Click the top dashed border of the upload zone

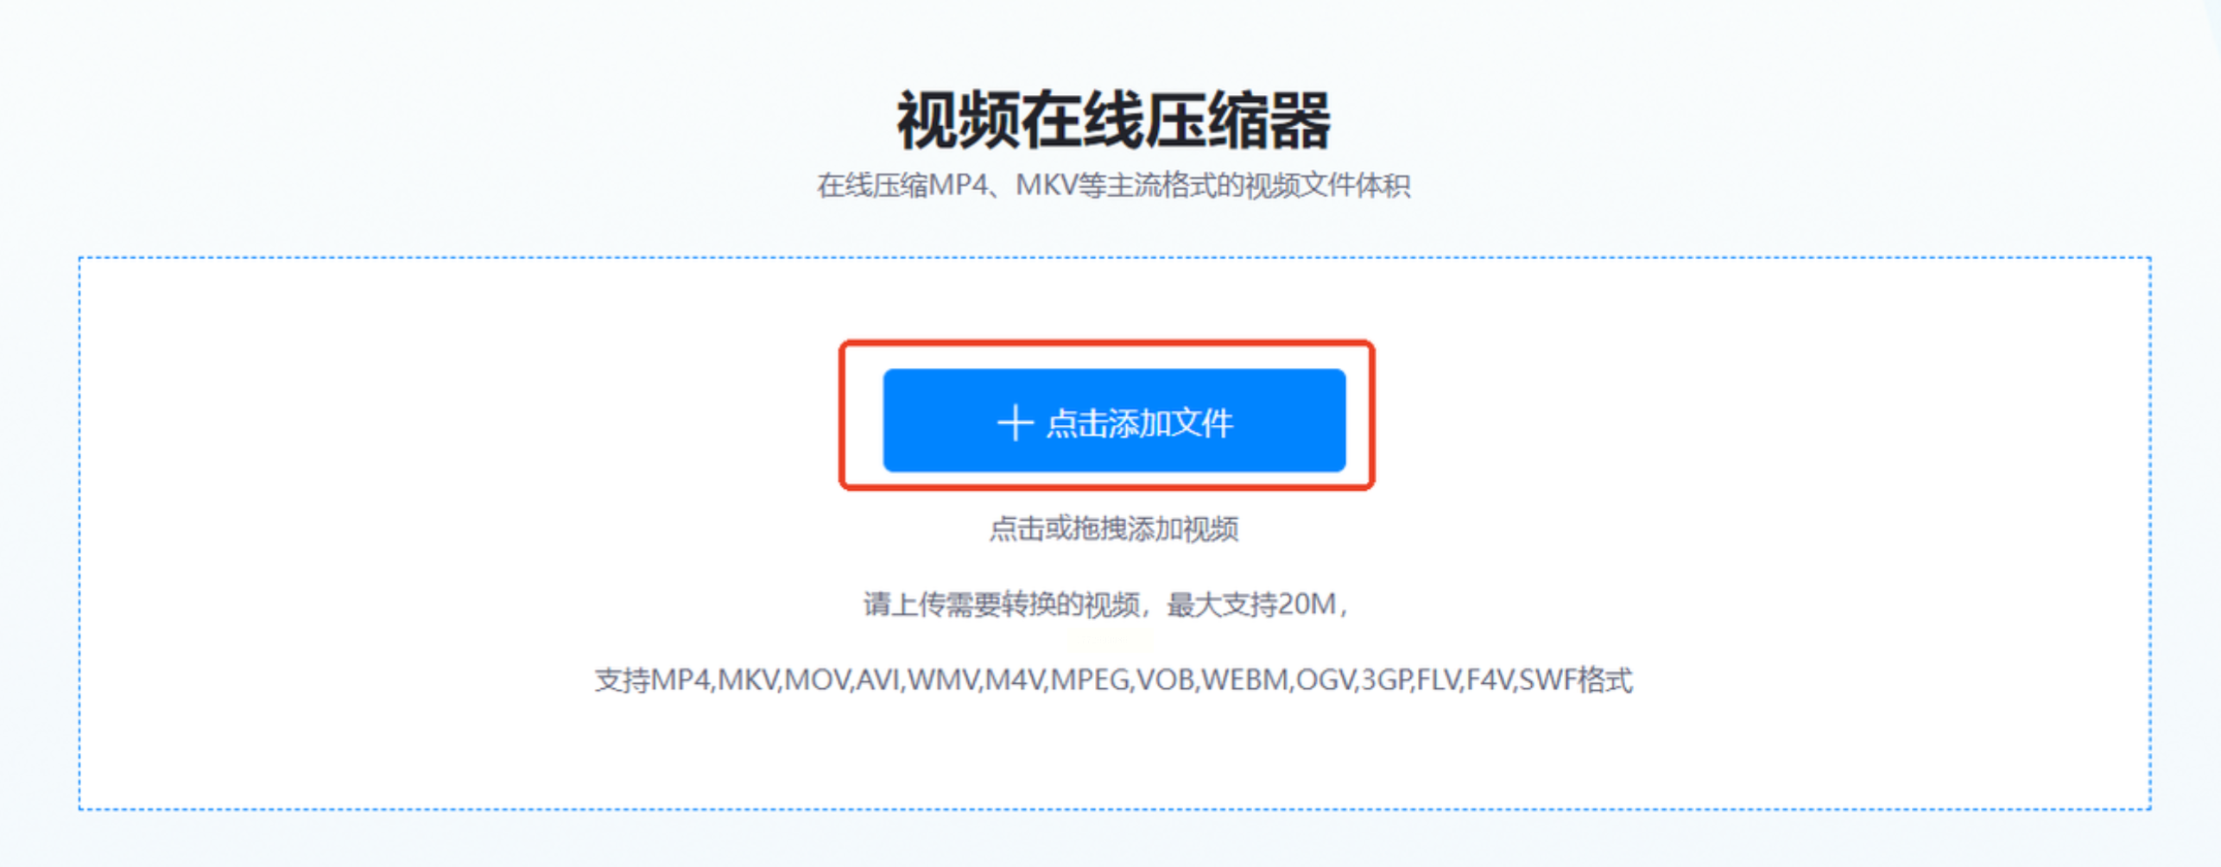click(1114, 257)
